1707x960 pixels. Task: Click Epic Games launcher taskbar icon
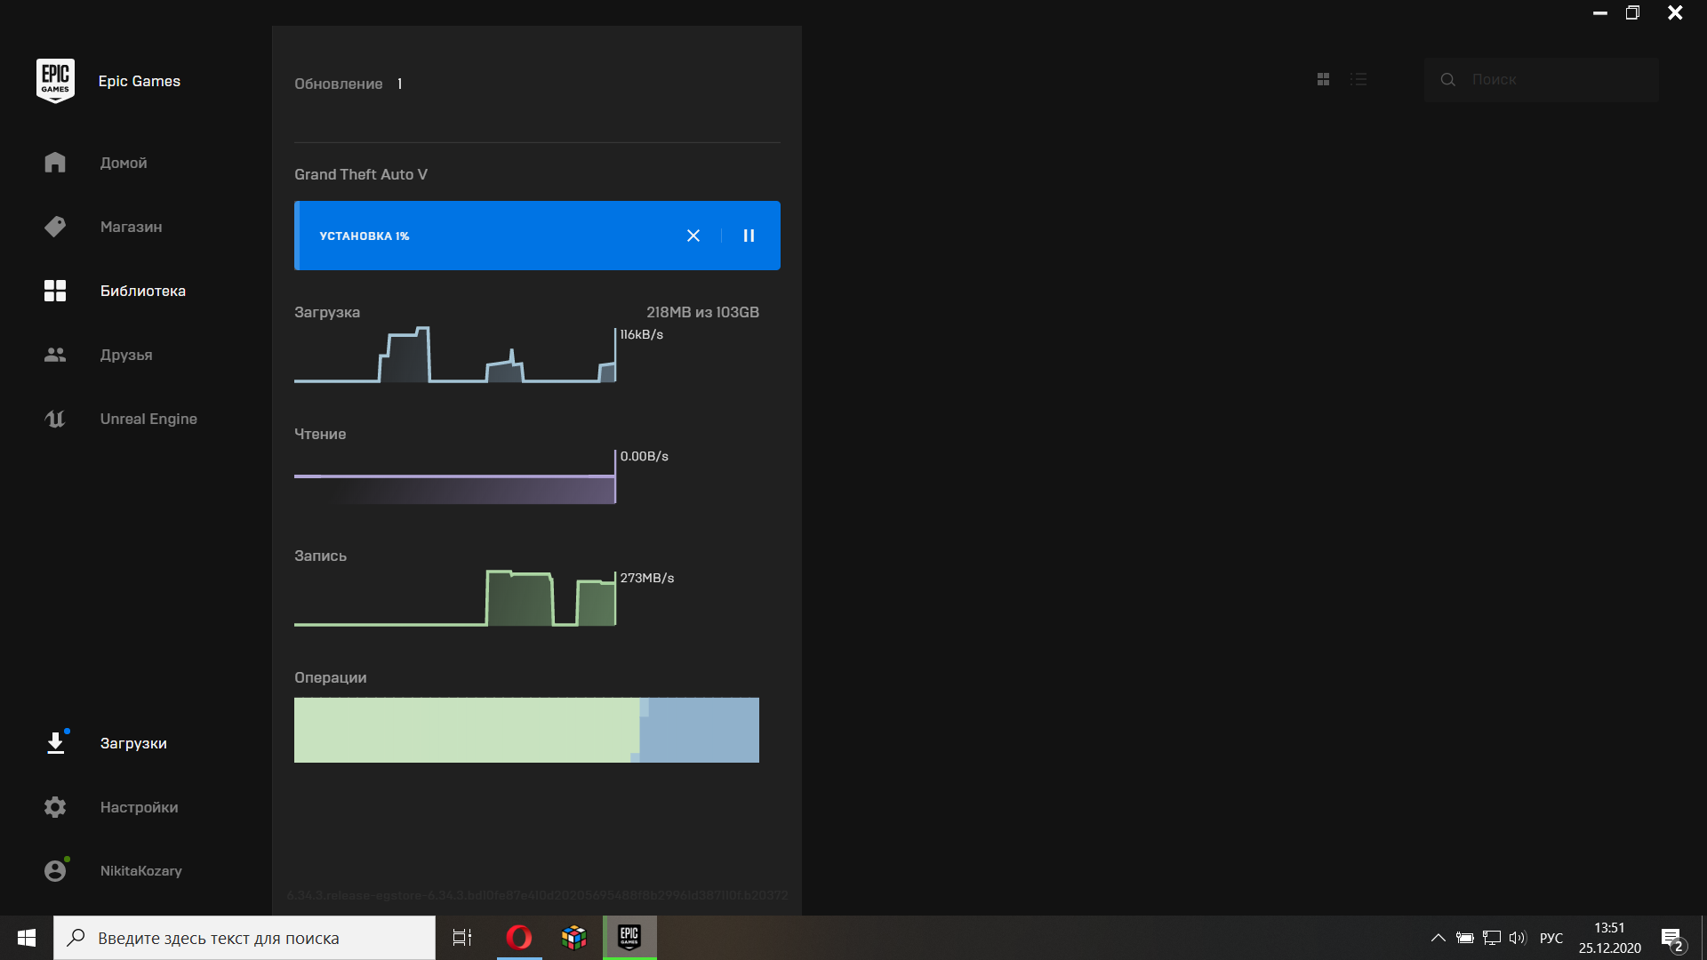tap(629, 938)
